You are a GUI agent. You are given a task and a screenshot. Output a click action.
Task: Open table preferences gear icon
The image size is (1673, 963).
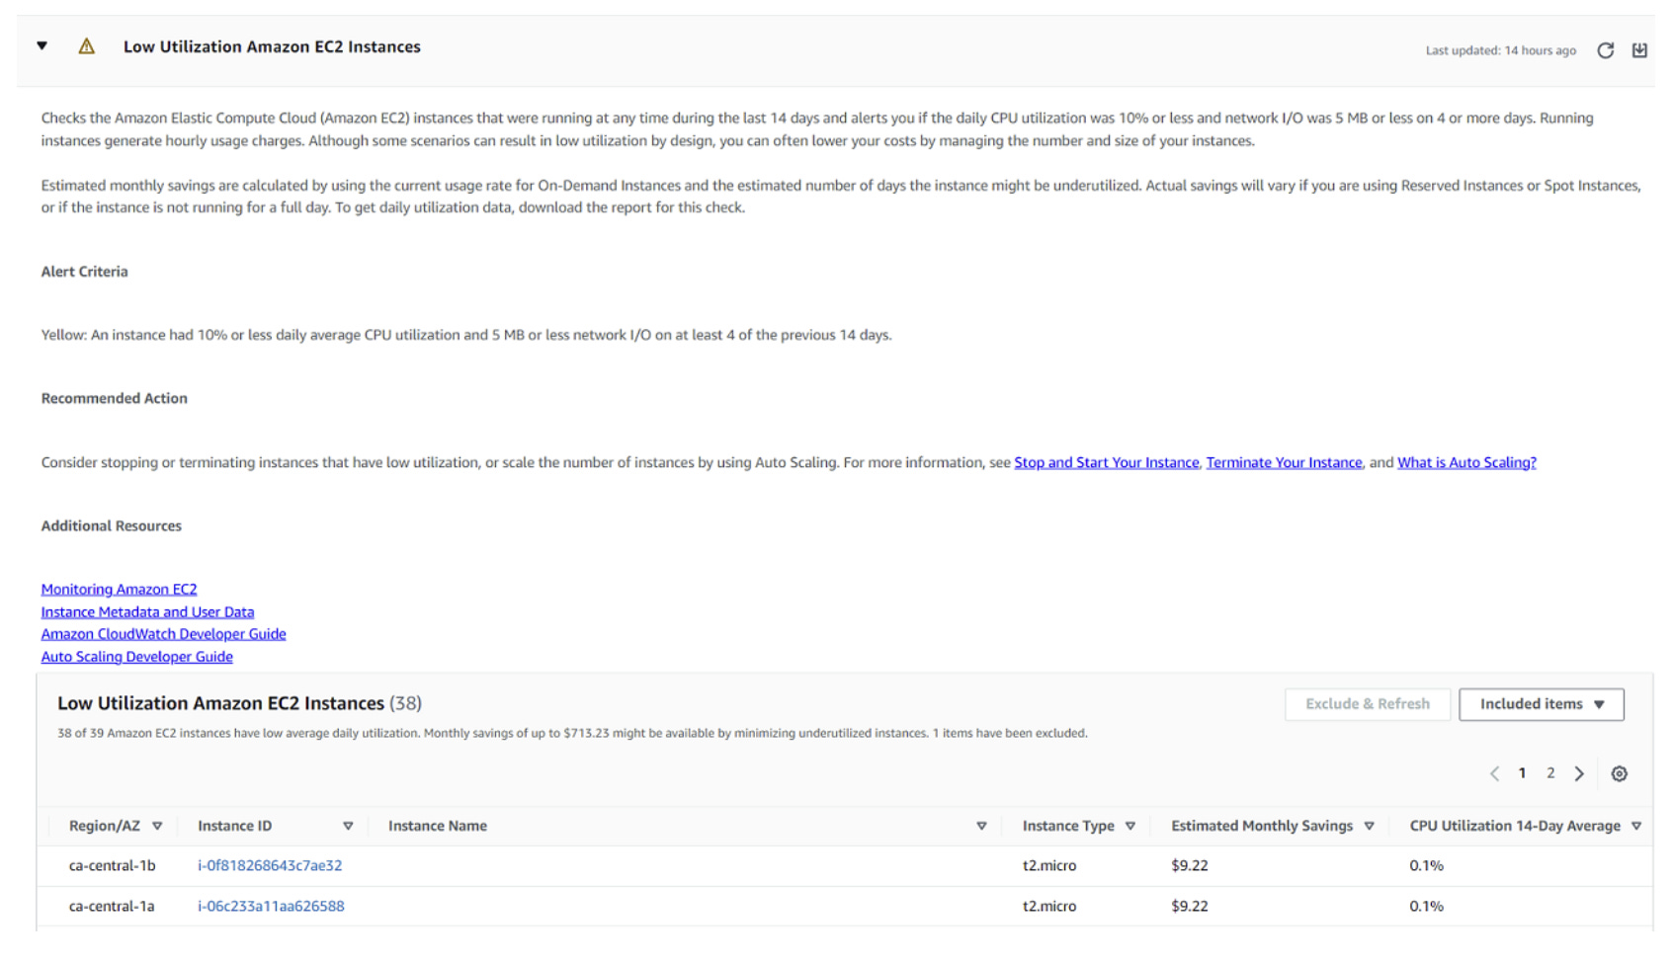(1619, 773)
